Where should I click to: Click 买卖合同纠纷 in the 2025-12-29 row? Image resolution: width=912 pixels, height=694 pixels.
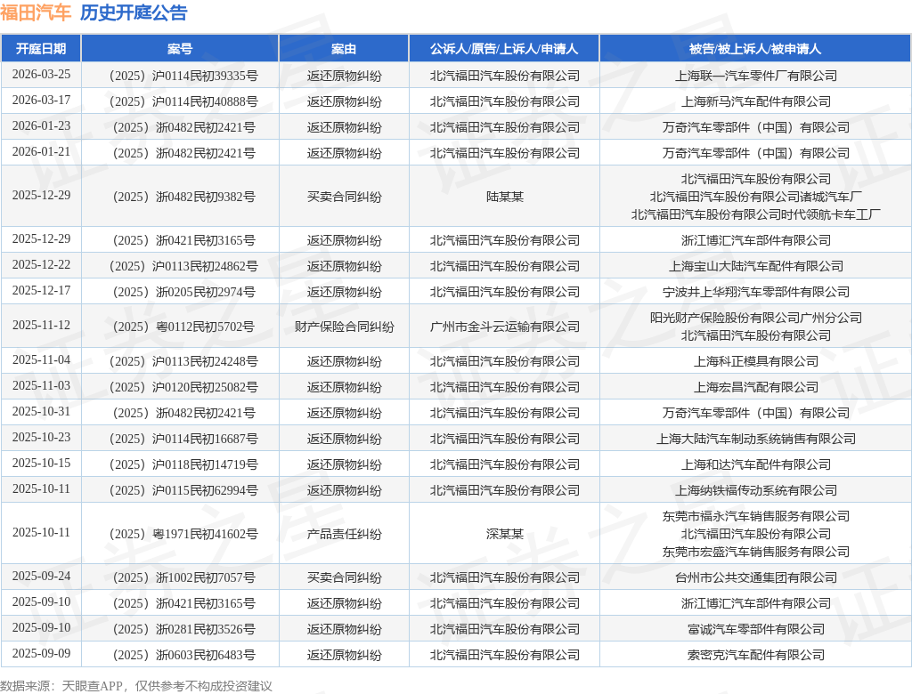pos(344,197)
